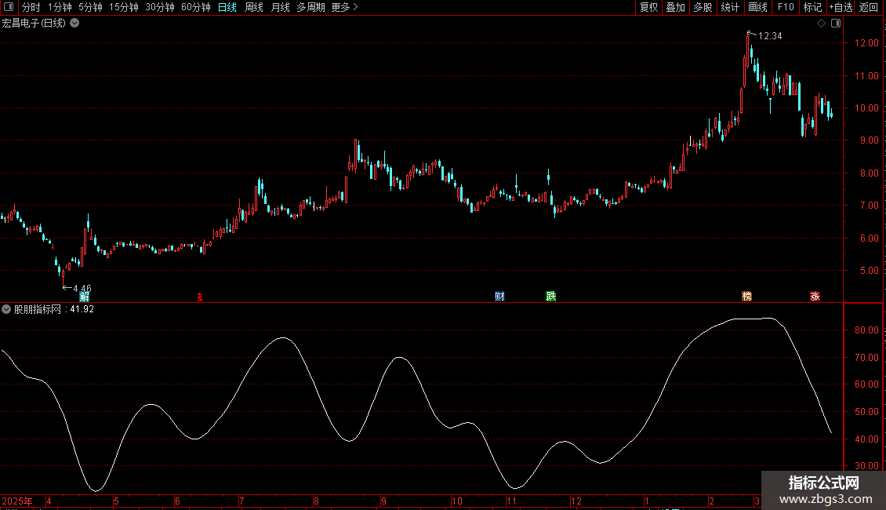The width and height of the screenshot is (886, 510).
Task: Click the red S marker icon
Action: coord(199,297)
